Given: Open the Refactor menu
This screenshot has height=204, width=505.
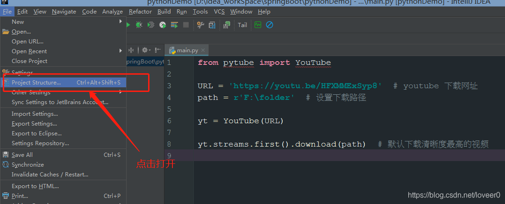Looking at the screenshot, I should (x=140, y=12).
